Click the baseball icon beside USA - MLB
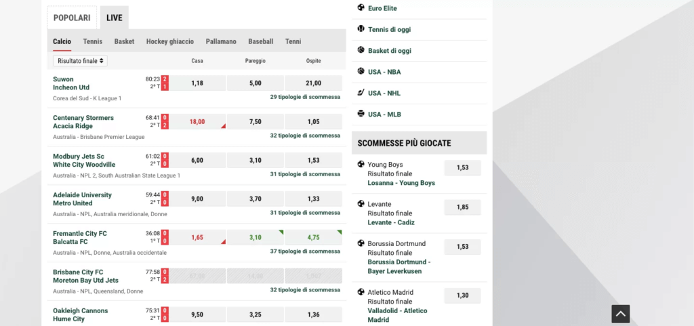 [361, 114]
